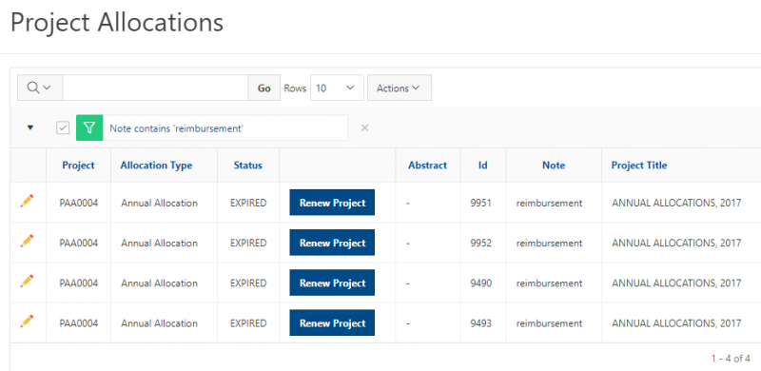This screenshot has height=371, width=761.
Task: Edit row with Id 9952 pencil icon
Action: (28, 241)
